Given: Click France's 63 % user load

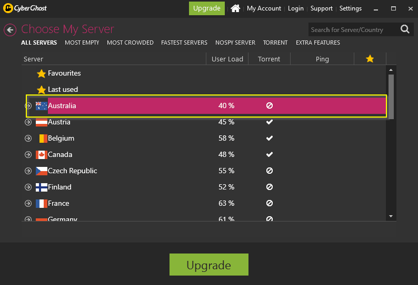Looking at the screenshot, I should (226, 203).
